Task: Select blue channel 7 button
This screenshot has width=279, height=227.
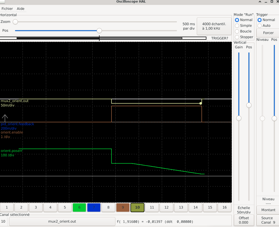Action: pos(94,208)
